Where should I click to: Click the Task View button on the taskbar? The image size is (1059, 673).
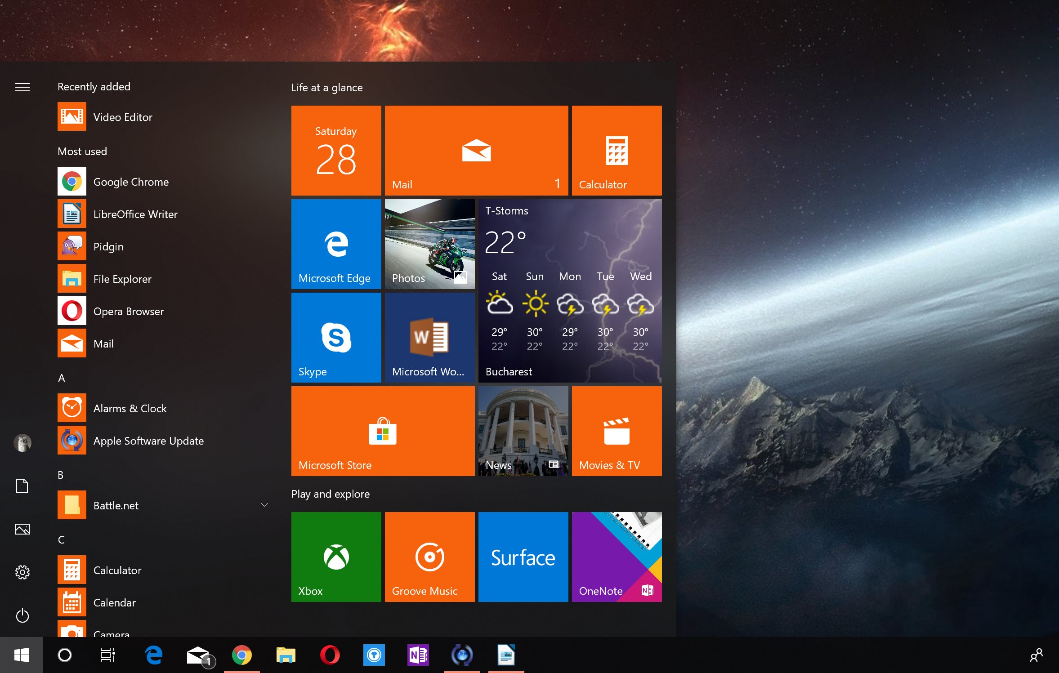point(107,655)
